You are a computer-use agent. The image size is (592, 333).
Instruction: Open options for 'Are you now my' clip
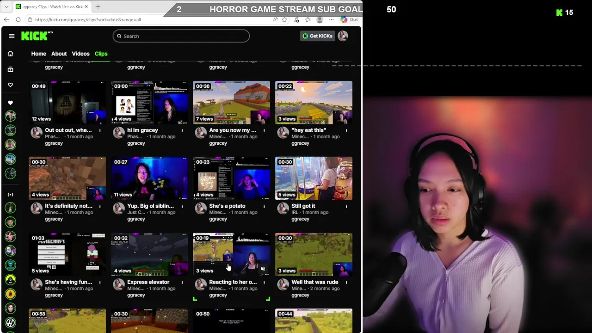(x=264, y=130)
